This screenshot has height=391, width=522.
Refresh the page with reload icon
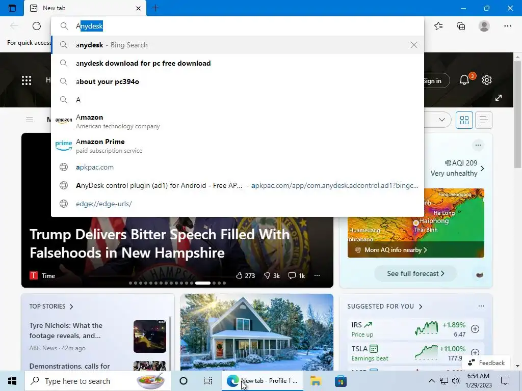tap(37, 26)
